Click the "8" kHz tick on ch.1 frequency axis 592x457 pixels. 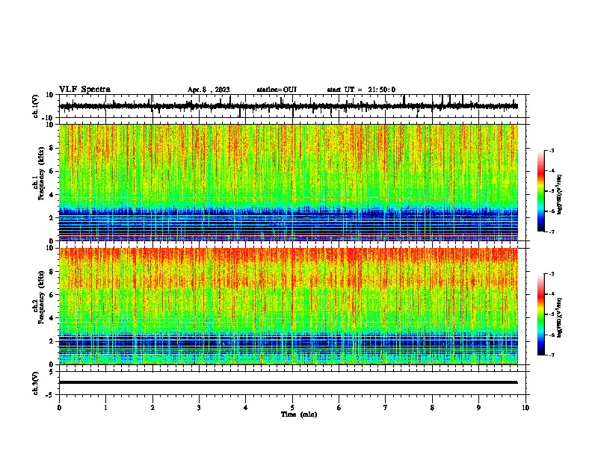coord(52,148)
